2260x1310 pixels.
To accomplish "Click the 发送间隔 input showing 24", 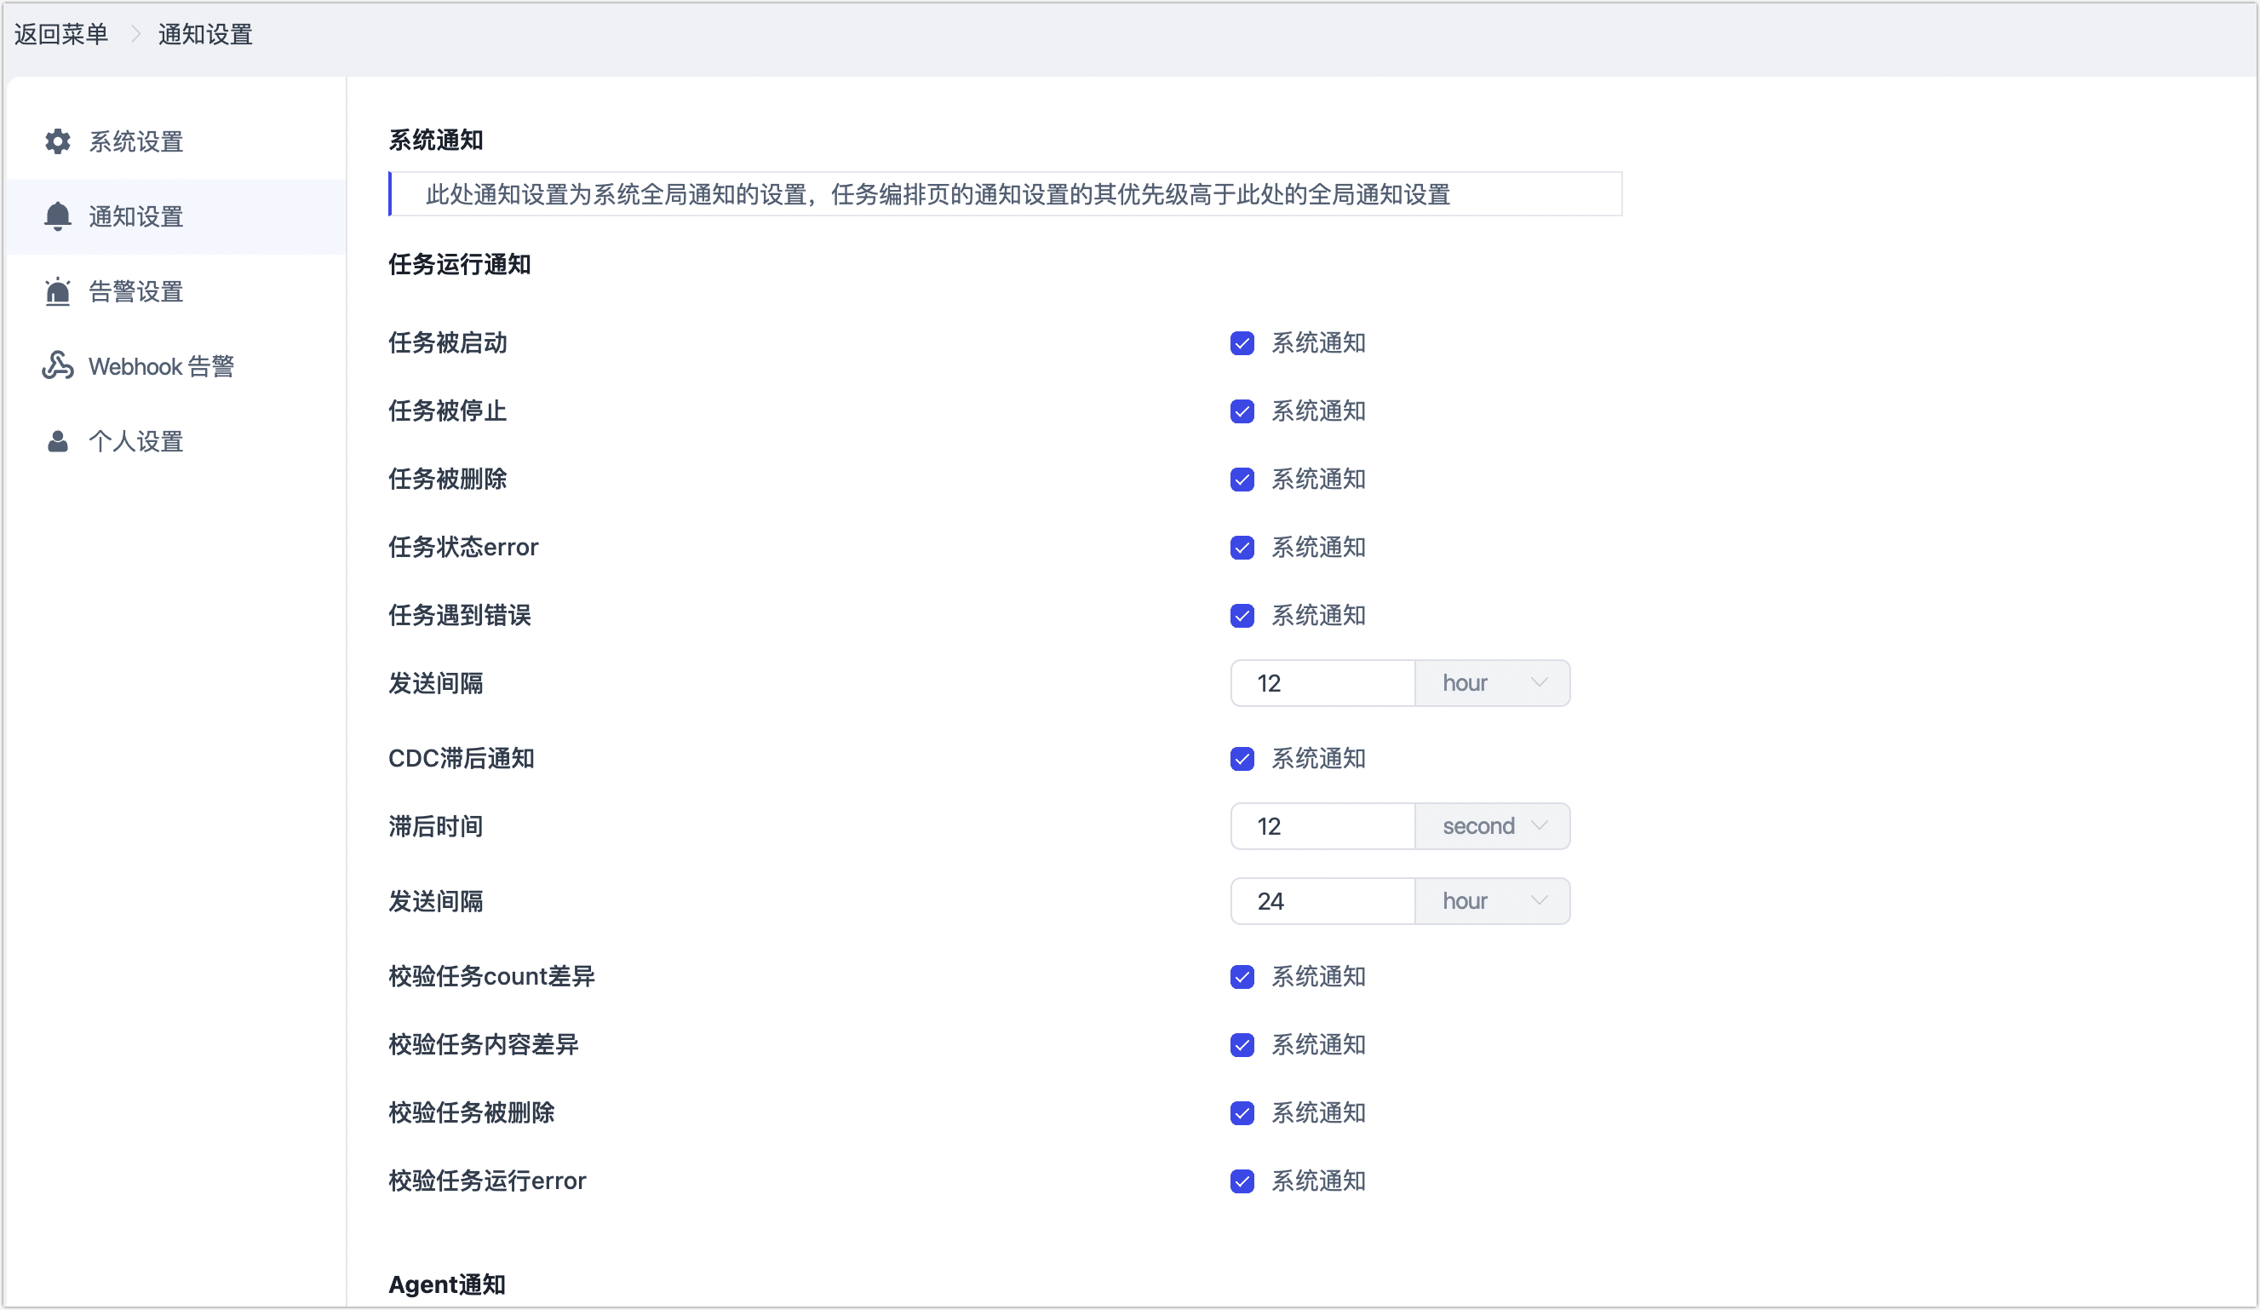I will pyautogui.click(x=1322, y=902).
